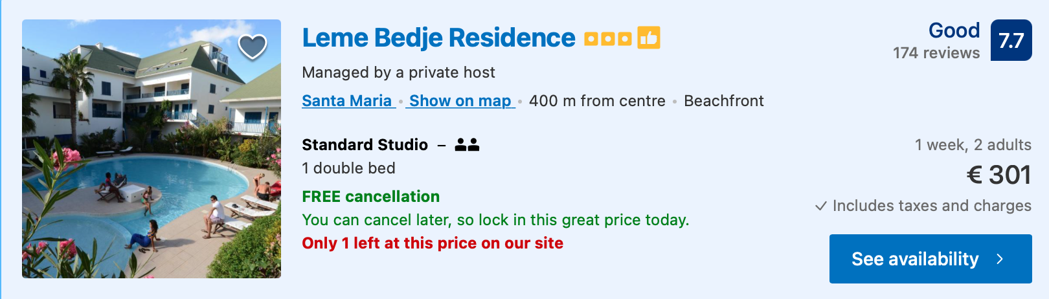The width and height of the screenshot is (1049, 299).
Task: Save property with the heart icon
Action: (253, 46)
